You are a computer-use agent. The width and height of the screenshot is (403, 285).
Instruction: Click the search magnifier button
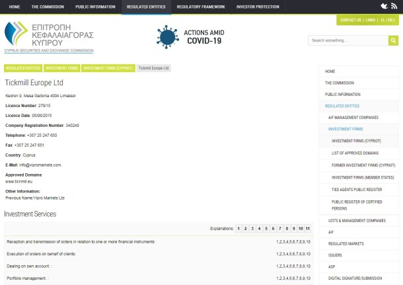pyautogui.click(x=393, y=40)
